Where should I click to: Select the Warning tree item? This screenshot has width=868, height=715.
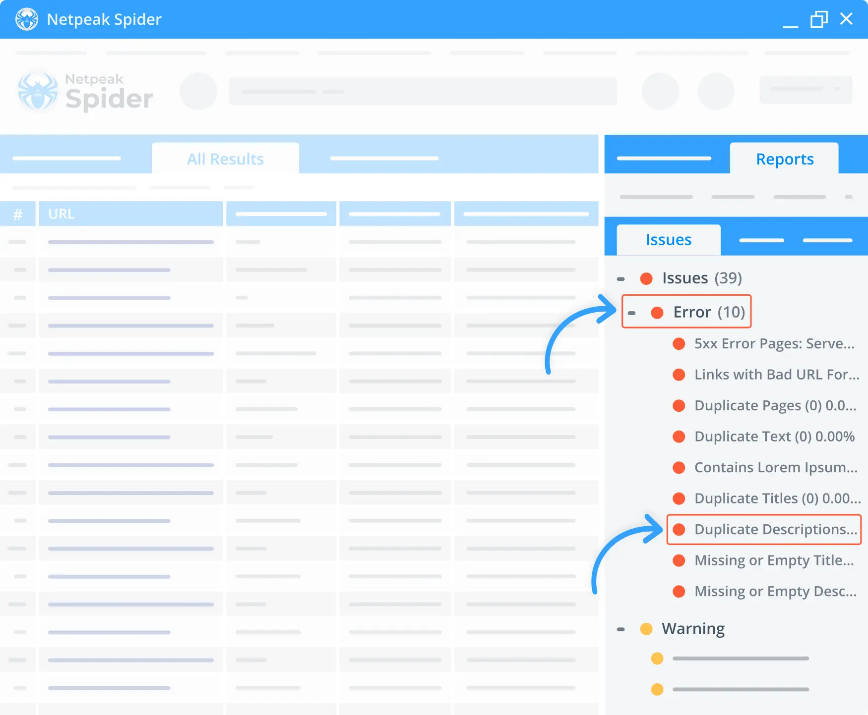[693, 628]
